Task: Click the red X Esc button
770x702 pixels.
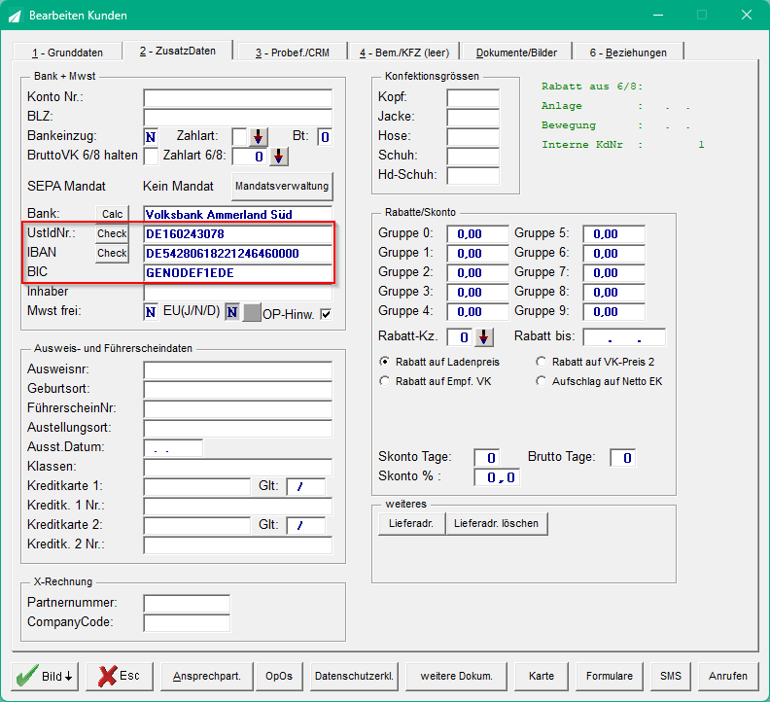Action: pyautogui.click(x=120, y=676)
